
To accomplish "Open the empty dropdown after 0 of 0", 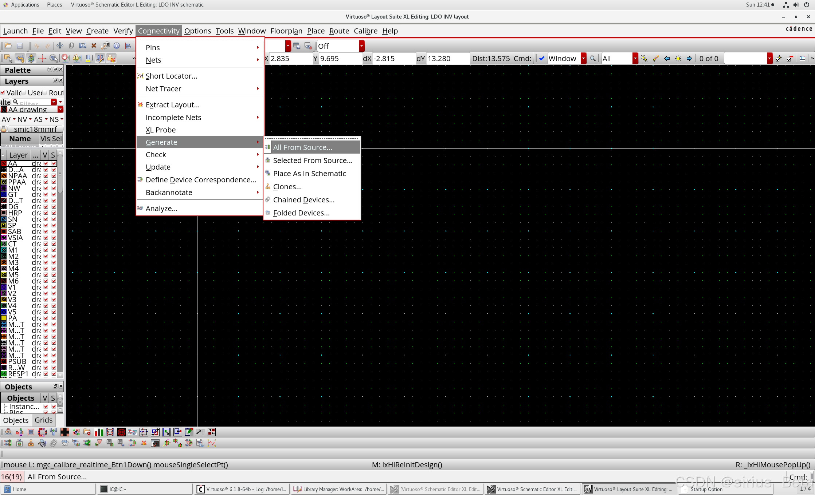I will coord(769,59).
